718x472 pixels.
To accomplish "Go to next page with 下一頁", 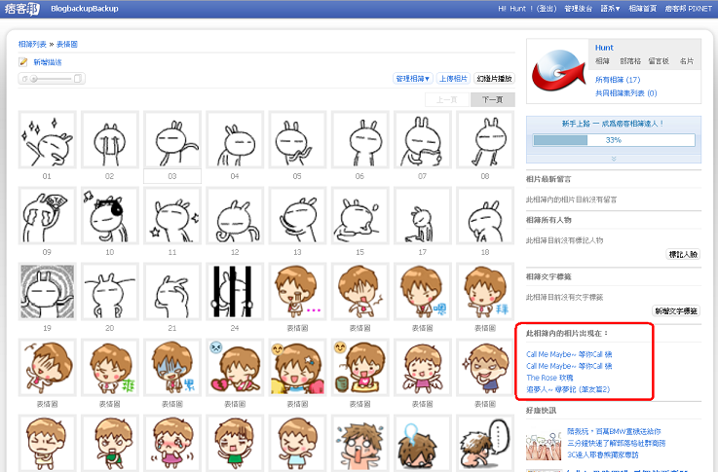I will click(493, 99).
